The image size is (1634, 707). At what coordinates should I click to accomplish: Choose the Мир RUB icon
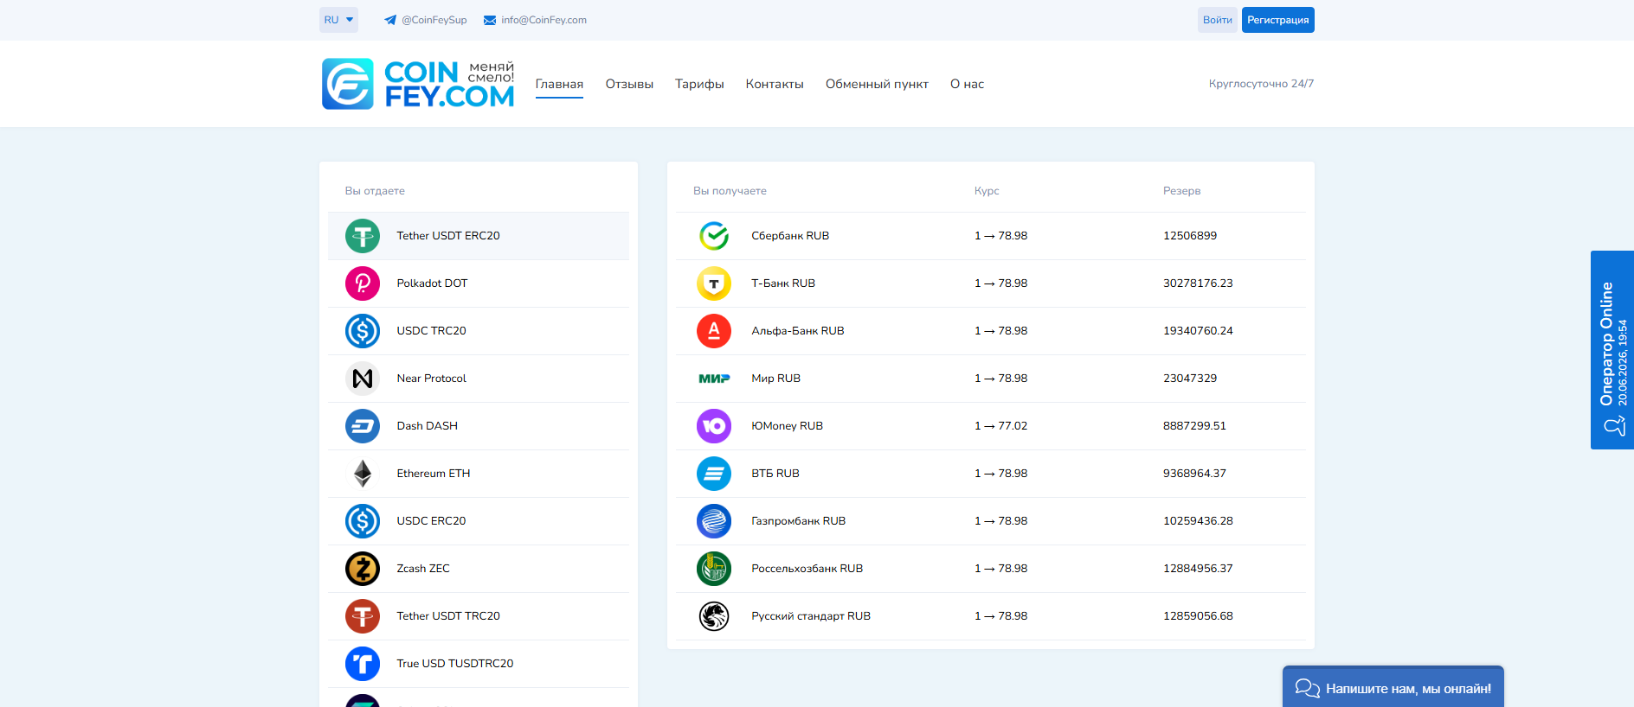click(714, 379)
